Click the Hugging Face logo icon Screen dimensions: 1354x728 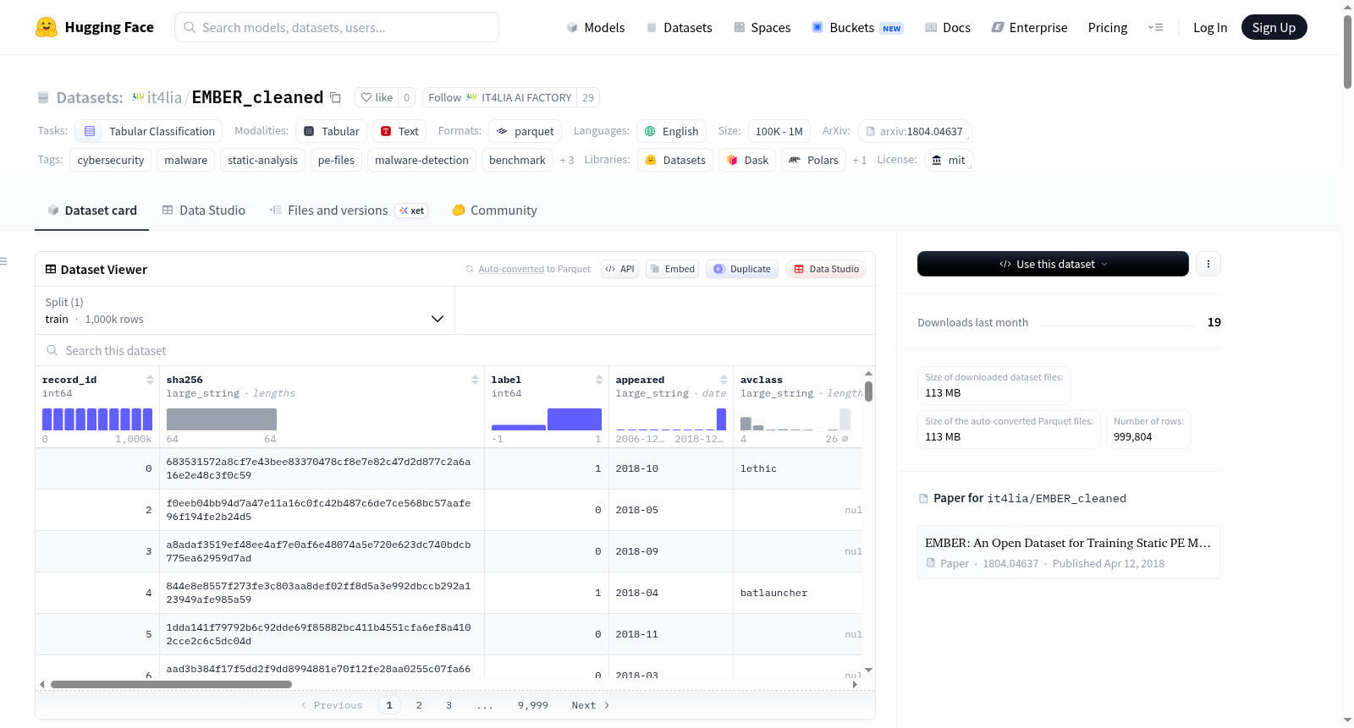click(47, 27)
